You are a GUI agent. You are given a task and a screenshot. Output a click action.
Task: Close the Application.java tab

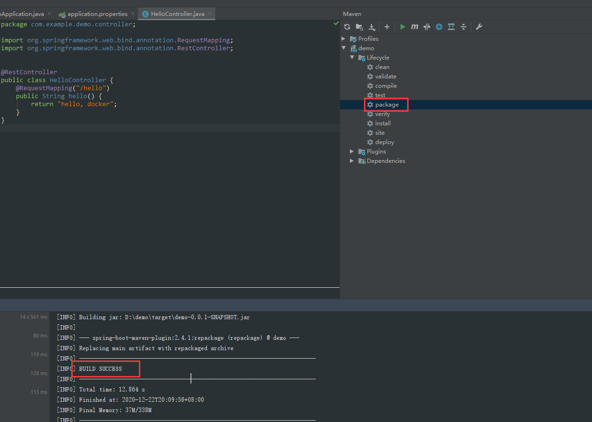pos(49,14)
